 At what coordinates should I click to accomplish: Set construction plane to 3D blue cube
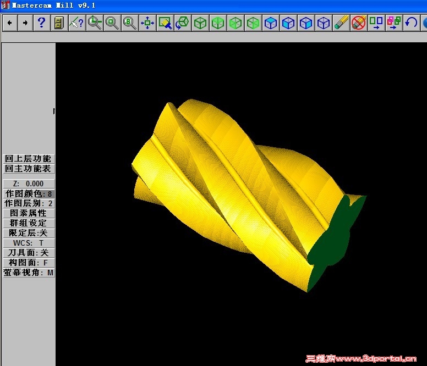(324, 23)
